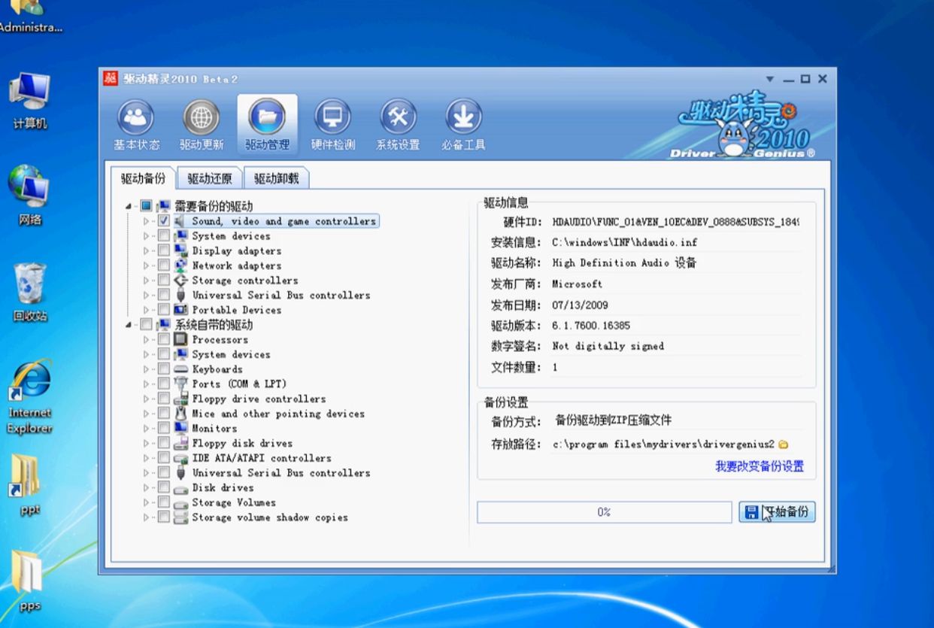This screenshot has height=628, width=934.
Task: Click the Disk drives icon
Action: [180, 487]
